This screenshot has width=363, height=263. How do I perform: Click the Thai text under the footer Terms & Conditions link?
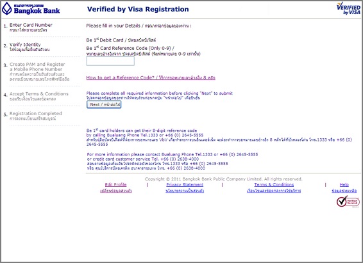[x=274, y=191]
